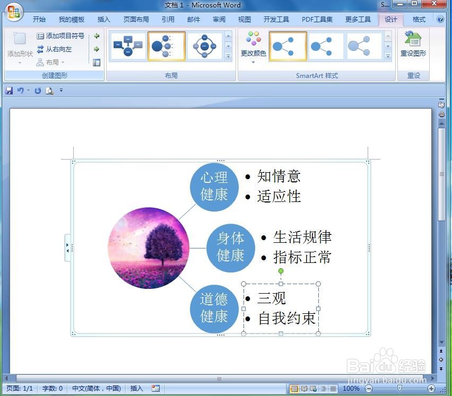Select the circular cycle layout thumbnail
This screenshot has height=396, width=452.
click(x=204, y=46)
